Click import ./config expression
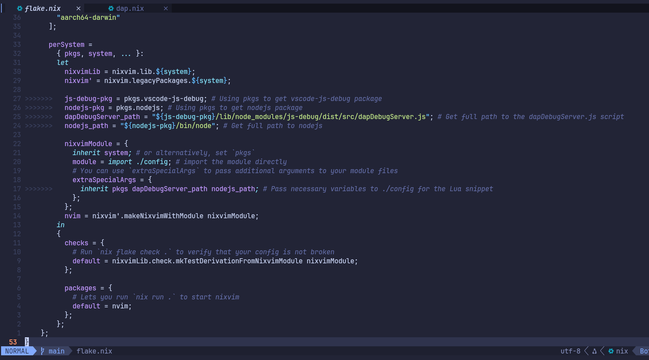This screenshot has width=649, height=360. (138, 162)
